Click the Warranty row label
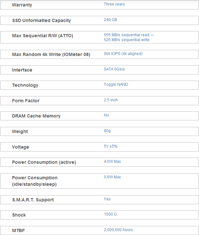Viewport: 199px width, 235px height. 22,5
